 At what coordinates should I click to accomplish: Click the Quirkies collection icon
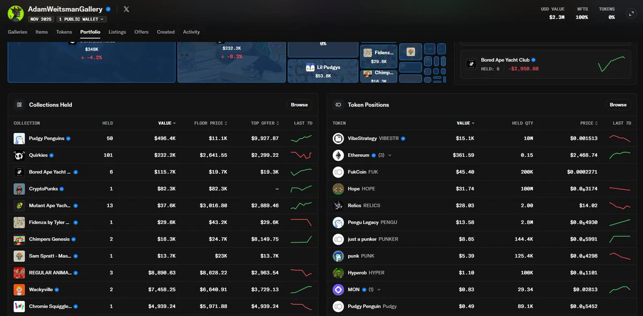click(19, 155)
